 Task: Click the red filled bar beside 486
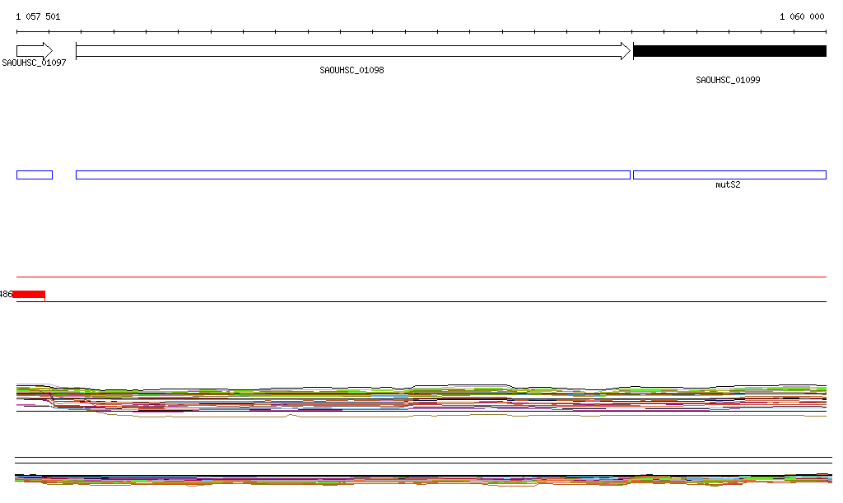coord(30,295)
